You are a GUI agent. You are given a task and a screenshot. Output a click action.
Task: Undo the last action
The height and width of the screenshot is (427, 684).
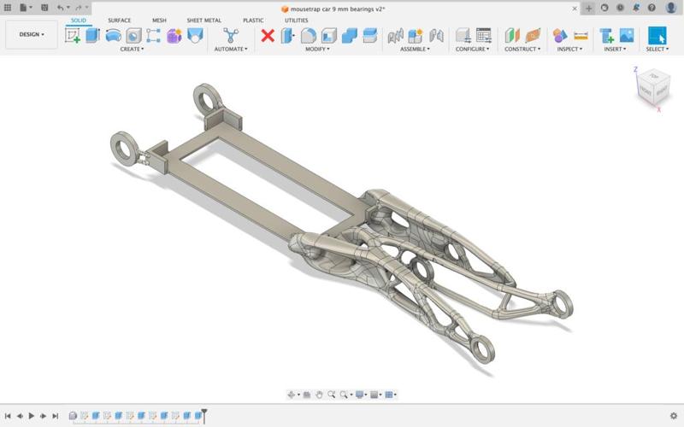(x=62, y=8)
